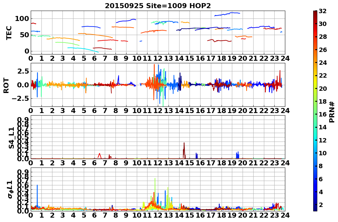Click the highest blue TEC trace near hour 19
This screenshot has width=338, height=222.
pyautogui.click(x=227, y=14)
